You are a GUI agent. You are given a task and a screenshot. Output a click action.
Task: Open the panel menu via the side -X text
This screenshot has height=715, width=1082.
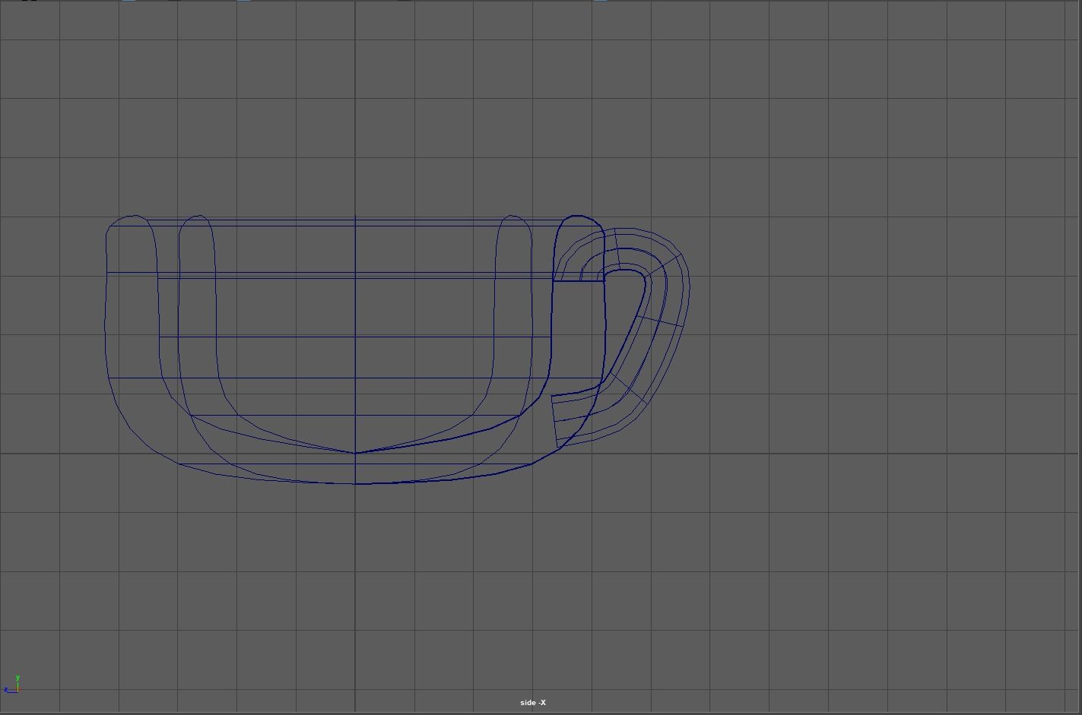tap(533, 703)
